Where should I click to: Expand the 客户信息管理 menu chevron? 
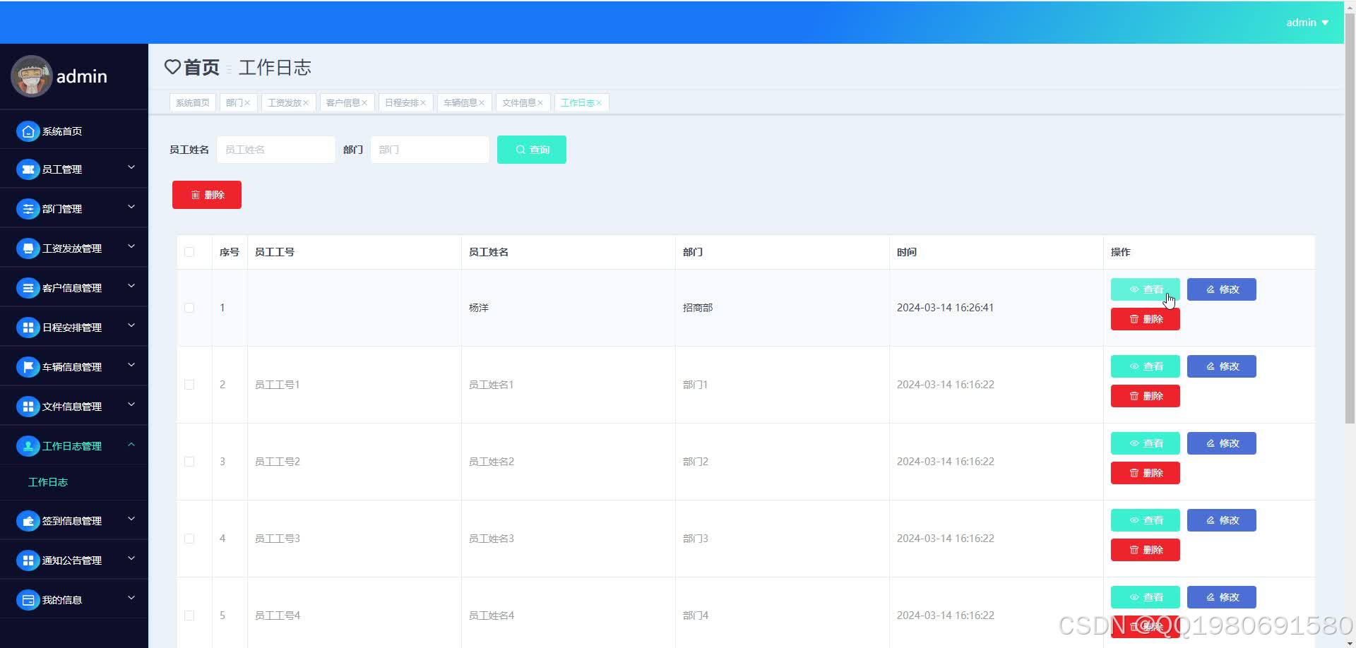(x=131, y=286)
